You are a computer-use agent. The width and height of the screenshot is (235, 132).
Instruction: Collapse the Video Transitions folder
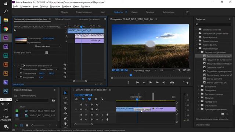click(x=196, y=48)
